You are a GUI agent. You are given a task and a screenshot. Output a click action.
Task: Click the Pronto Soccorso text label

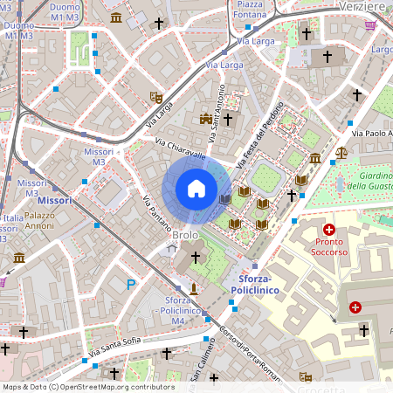[329, 247]
